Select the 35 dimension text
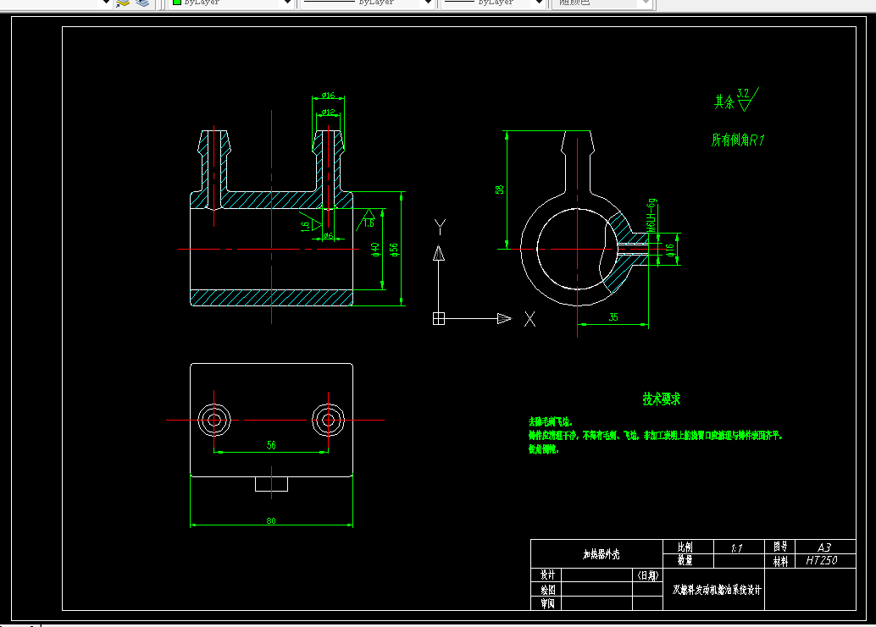This screenshot has width=876, height=627. pos(613,316)
